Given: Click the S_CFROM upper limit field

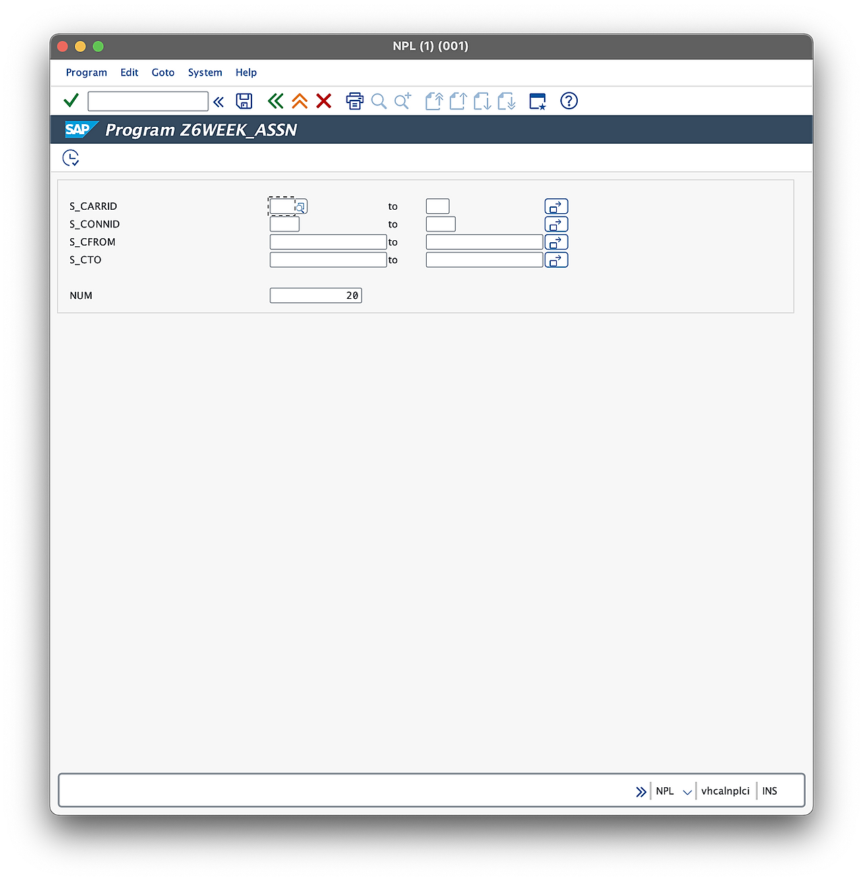Looking at the screenshot, I should (x=485, y=241).
